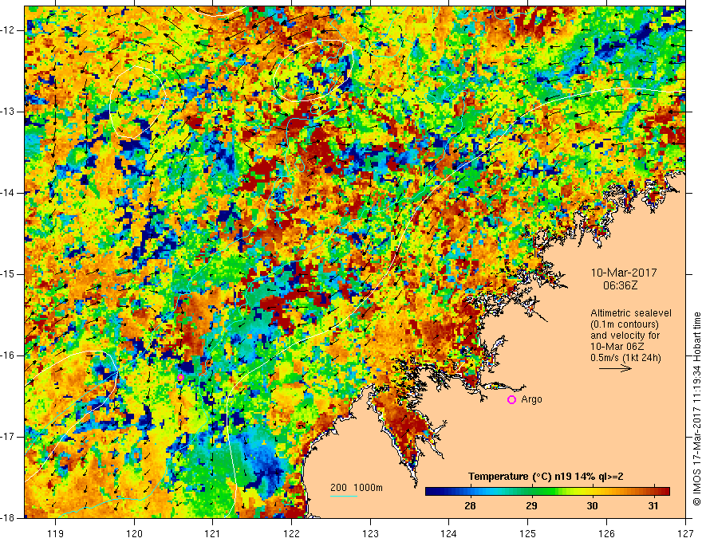Click the '200 1000m' depth legend text

(x=357, y=488)
